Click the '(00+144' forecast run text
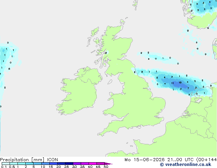 (206, 160)
